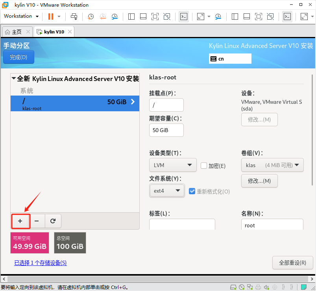The height and width of the screenshot is (291, 316).
Task: Click the 期望容量(C) 50 GiB field
Action: [166, 130]
